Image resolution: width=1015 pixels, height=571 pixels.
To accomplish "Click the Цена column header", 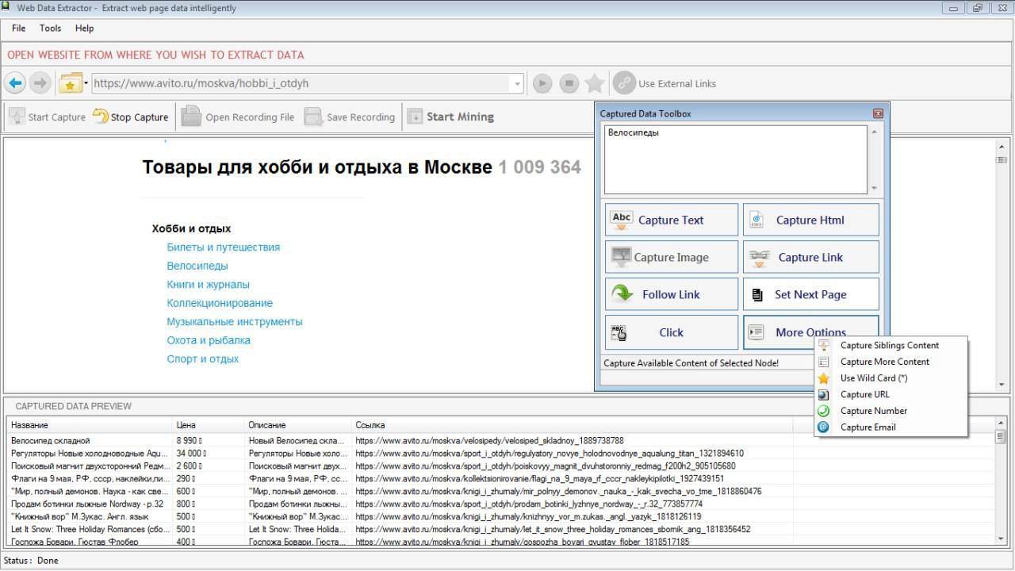I will [x=208, y=425].
